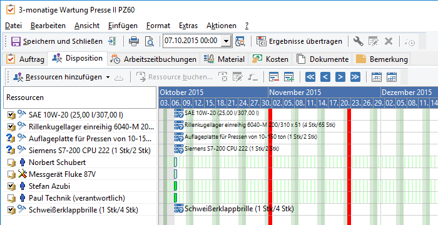Click the add row icon with green plus
This screenshot has height=225, width=438.
[289, 77]
